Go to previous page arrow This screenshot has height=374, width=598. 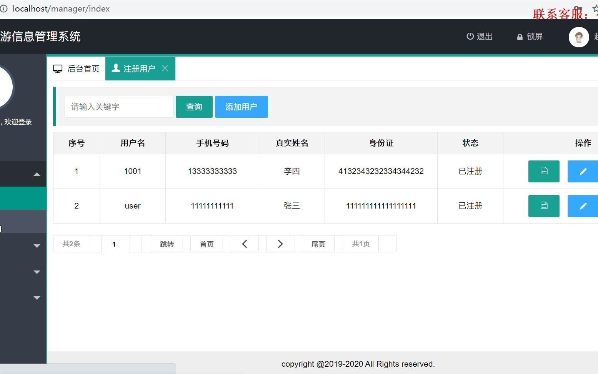[244, 244]
